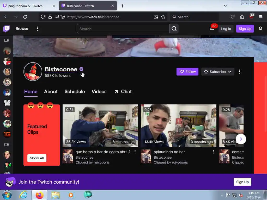Open the sidebar channel with 1G logo
The height and width of the screenshot is (200, 267).
coord(7,134)
